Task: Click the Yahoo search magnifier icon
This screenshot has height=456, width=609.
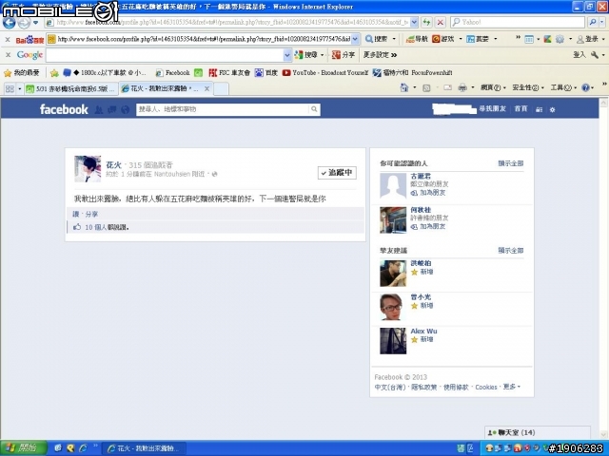Action: point(592,22)
